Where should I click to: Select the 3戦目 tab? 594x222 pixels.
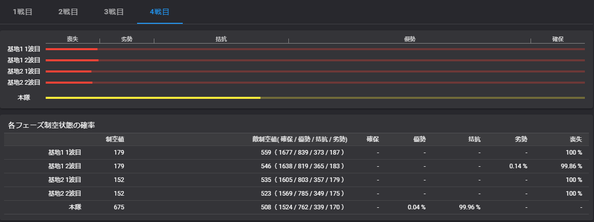(114, 12)
